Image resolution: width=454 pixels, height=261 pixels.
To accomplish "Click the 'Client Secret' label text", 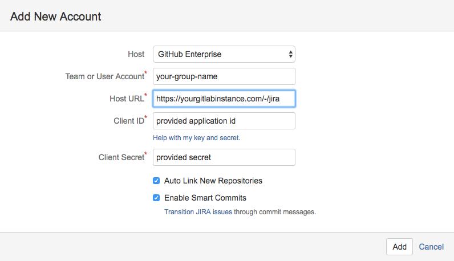I will [121, 157].
